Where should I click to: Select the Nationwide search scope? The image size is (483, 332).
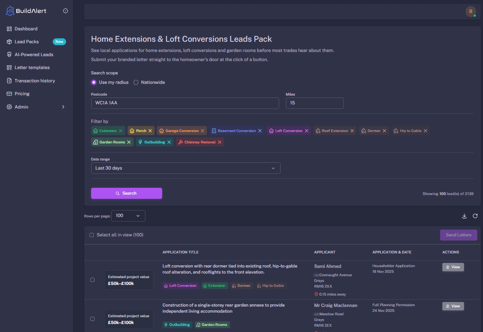136,82
